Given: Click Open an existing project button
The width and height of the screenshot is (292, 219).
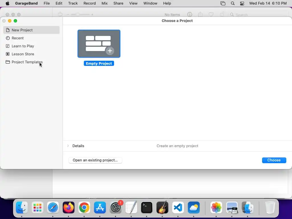Looking at the screenshot, I should click(x=95, y=160).
